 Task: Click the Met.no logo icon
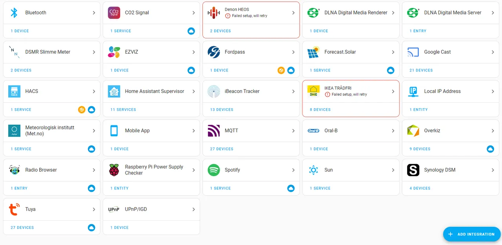[x=14, y=131]
